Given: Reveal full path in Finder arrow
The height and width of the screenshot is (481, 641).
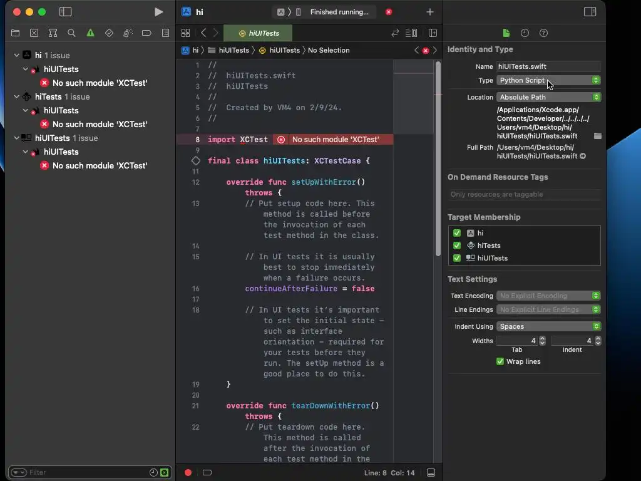Looking at the screenshot, I should tap(583, 156).
